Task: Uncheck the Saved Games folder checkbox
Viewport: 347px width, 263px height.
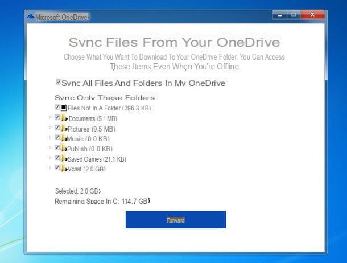Action: pos(57,157)
